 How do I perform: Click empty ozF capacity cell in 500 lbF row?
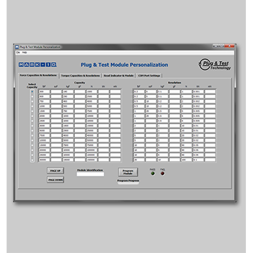click(56, 97)
